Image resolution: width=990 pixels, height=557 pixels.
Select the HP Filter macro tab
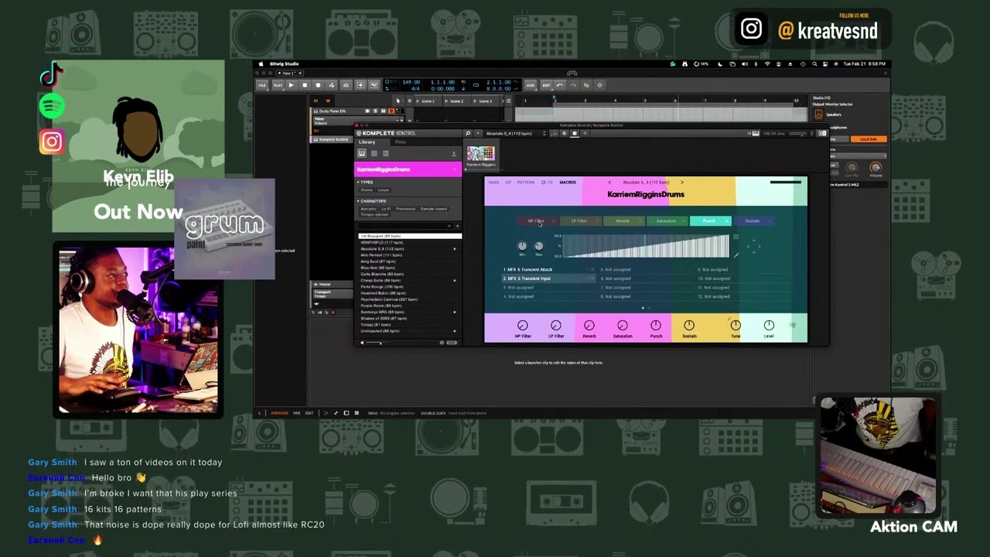[538, 221]
